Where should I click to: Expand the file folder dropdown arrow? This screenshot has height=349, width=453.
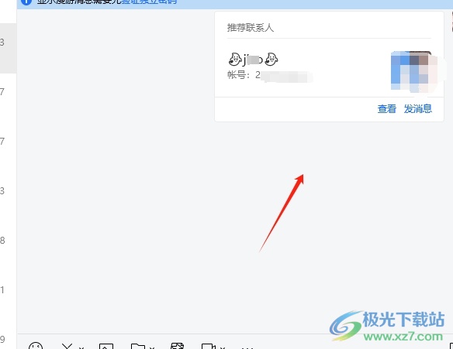point(152,347)
